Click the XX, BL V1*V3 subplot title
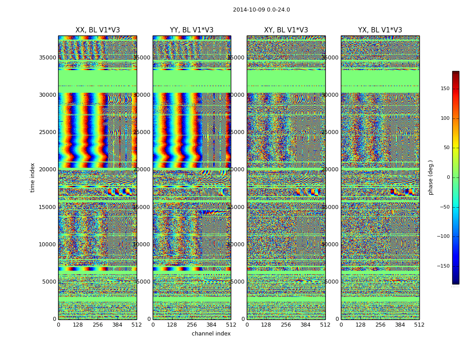The width and height of the screenshot is (466, 355). tap(98, 30)
